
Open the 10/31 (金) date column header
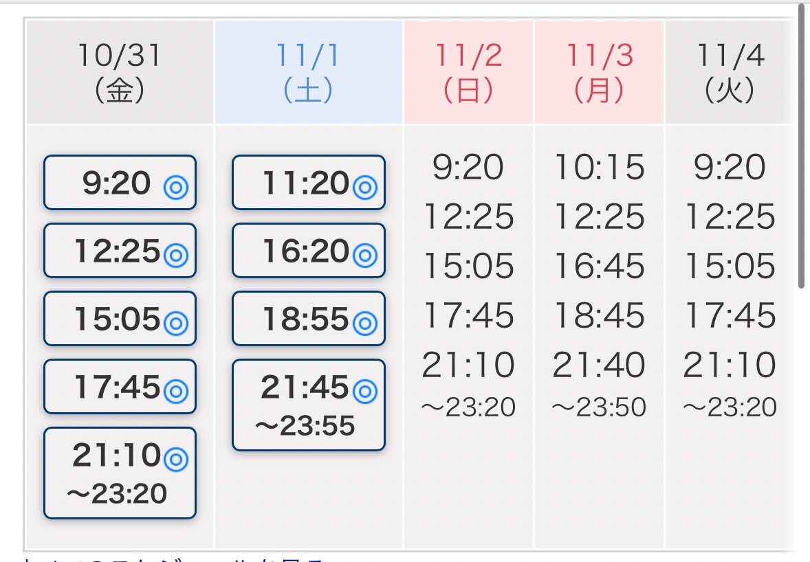pos(120,72)
